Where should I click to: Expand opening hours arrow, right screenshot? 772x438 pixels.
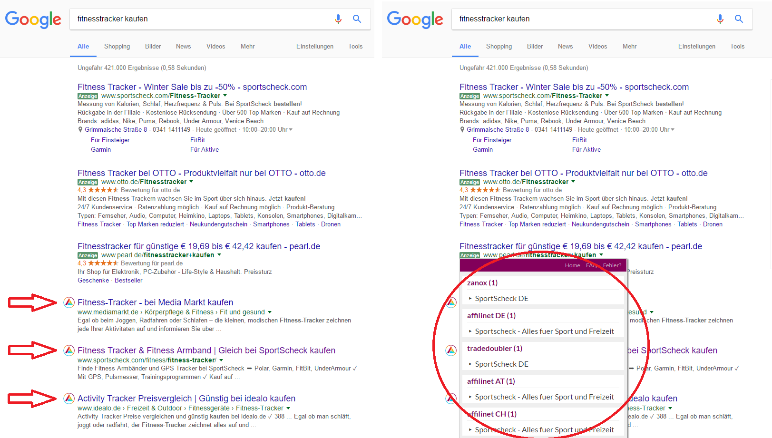coord(673,130)
